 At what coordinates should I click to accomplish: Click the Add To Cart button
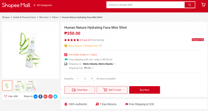(112, 90)
